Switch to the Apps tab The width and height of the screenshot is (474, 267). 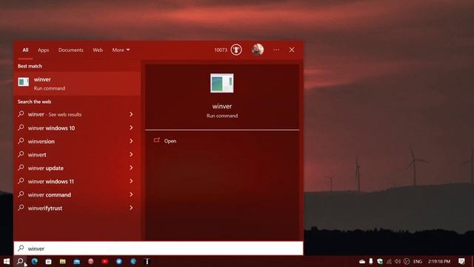click(43, 50)
